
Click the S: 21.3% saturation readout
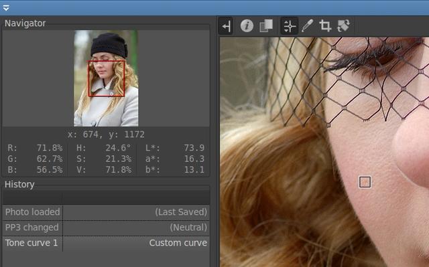click(x=104, y=159)
